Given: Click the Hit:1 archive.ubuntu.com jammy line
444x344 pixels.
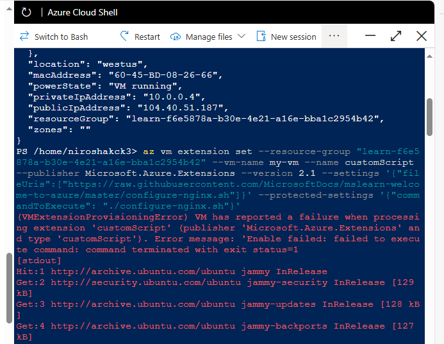Looking at the screenshot, I should coord(172,271).
